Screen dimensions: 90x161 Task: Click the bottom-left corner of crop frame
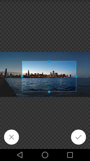point(22,91)
